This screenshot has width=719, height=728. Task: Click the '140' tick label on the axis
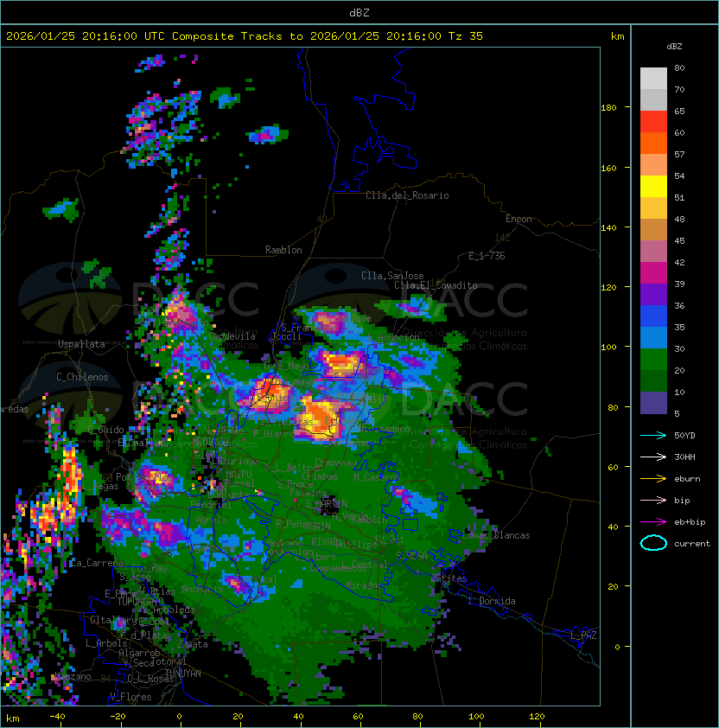click(608, 228)
